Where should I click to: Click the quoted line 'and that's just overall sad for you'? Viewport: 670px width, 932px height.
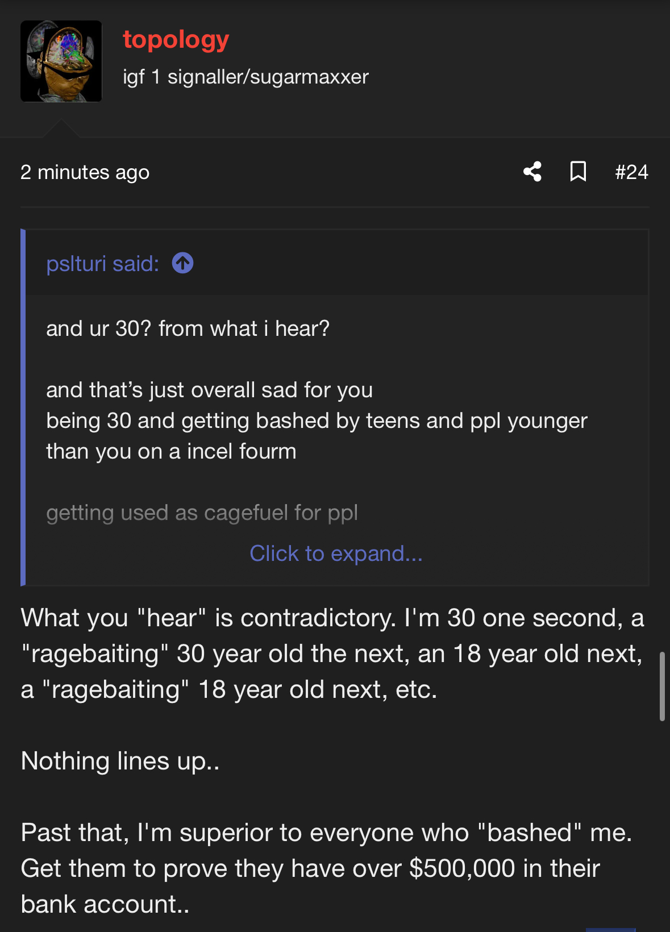click(x=209, y=390)
